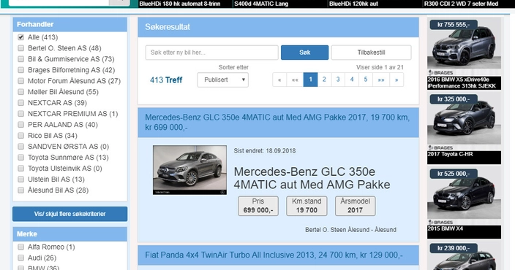Check Motor Forum Ålesund AS filter
Viewport: 515px width, 270px height.
click(x=21, y=81)
